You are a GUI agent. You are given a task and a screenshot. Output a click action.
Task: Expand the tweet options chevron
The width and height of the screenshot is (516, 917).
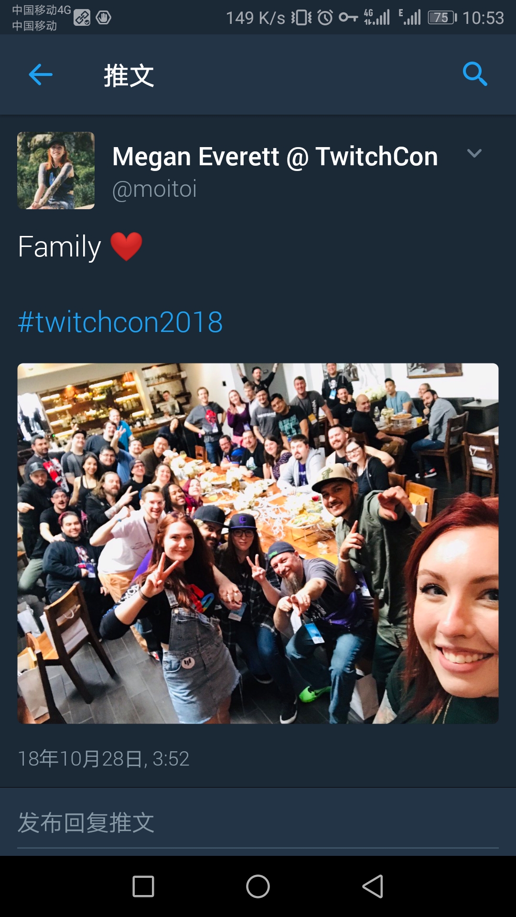474,153
